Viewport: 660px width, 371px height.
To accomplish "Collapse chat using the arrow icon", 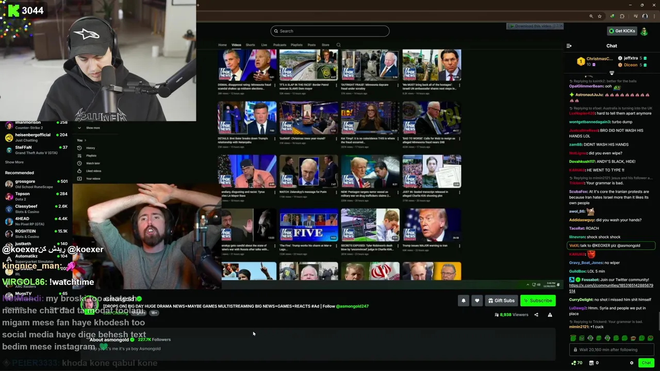I will [569, 46].
